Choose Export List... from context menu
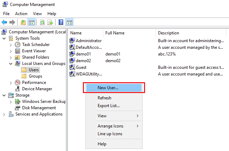This screenshot has height=151, width=229. (114, 106)
